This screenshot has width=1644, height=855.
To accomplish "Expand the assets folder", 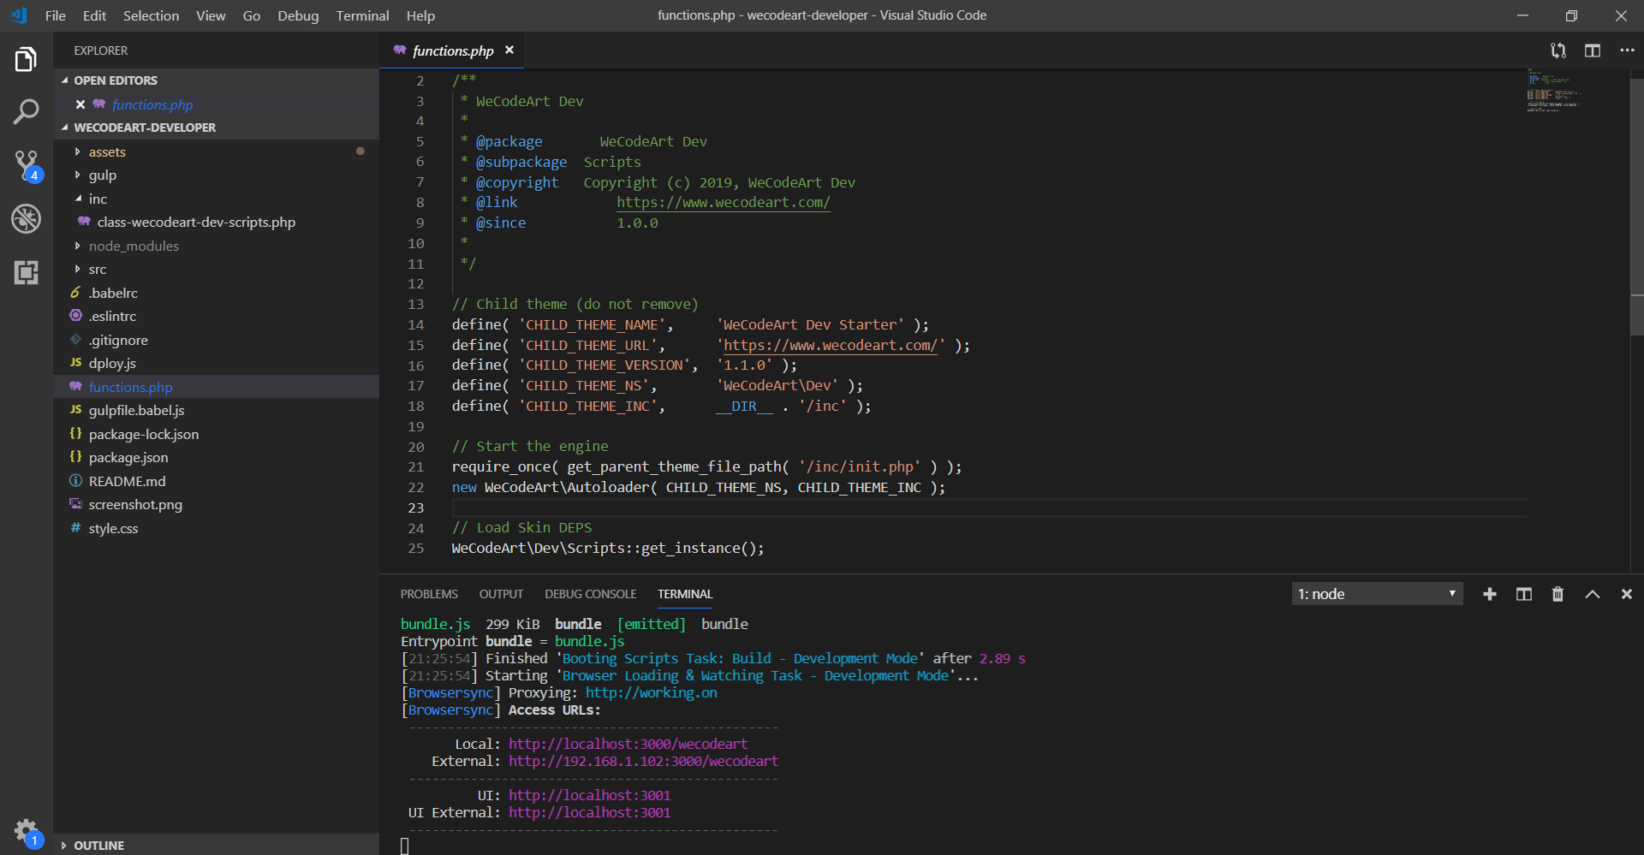I will coord(78,151).
